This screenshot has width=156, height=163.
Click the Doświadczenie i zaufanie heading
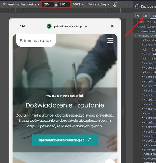coord(65,105)
